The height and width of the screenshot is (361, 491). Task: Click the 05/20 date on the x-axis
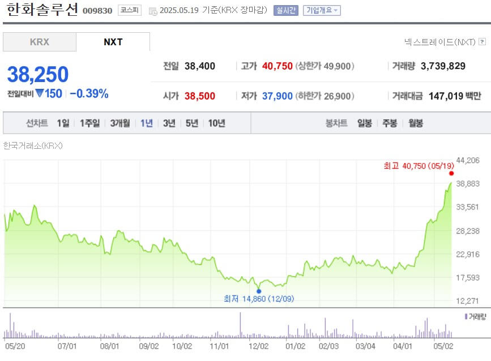15,346
